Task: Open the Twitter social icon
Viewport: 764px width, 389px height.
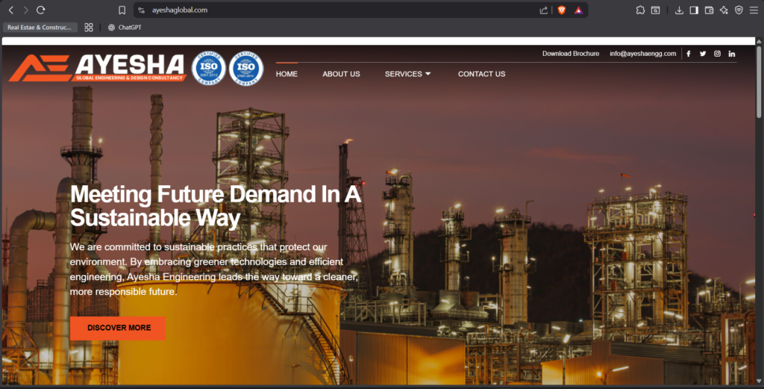Action: click(703, 54)
